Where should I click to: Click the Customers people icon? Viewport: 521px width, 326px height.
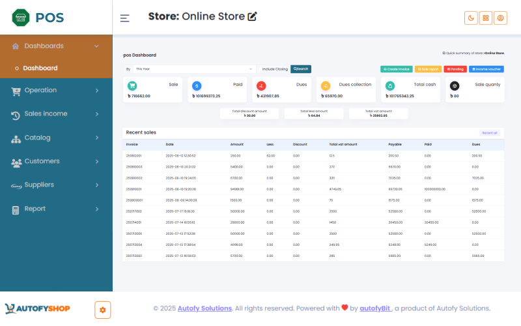click(x=16, y=162)
